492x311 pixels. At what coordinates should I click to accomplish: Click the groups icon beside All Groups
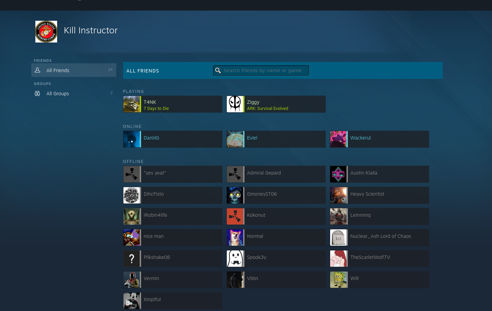tap(37, 93)
